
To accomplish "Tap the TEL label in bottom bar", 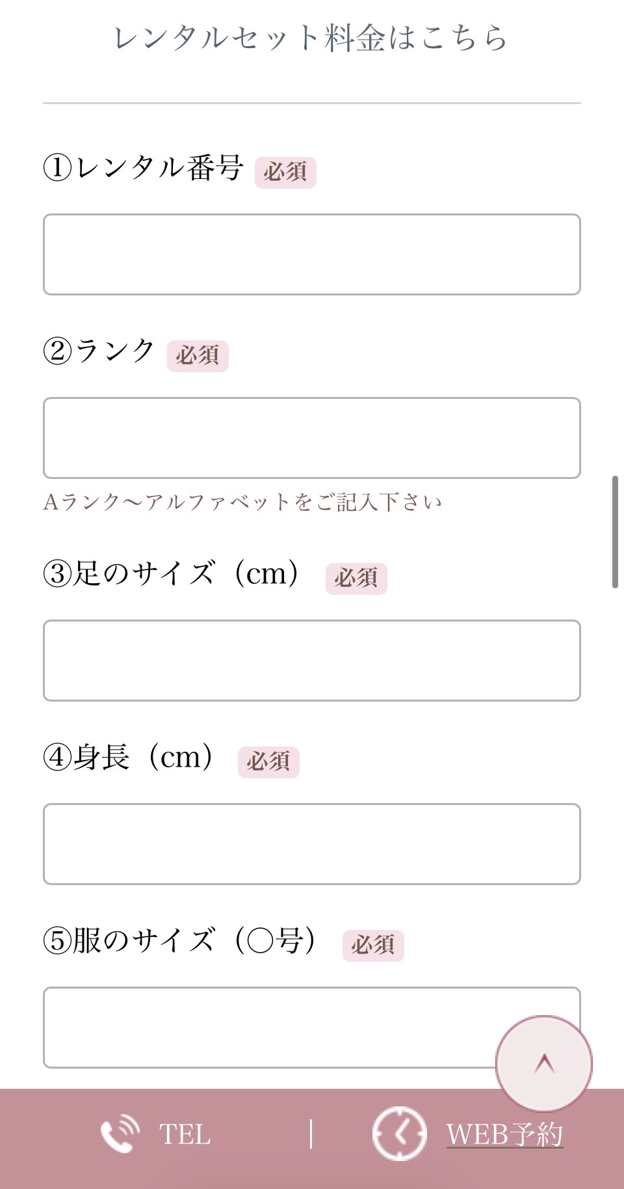I will 185,1134.
